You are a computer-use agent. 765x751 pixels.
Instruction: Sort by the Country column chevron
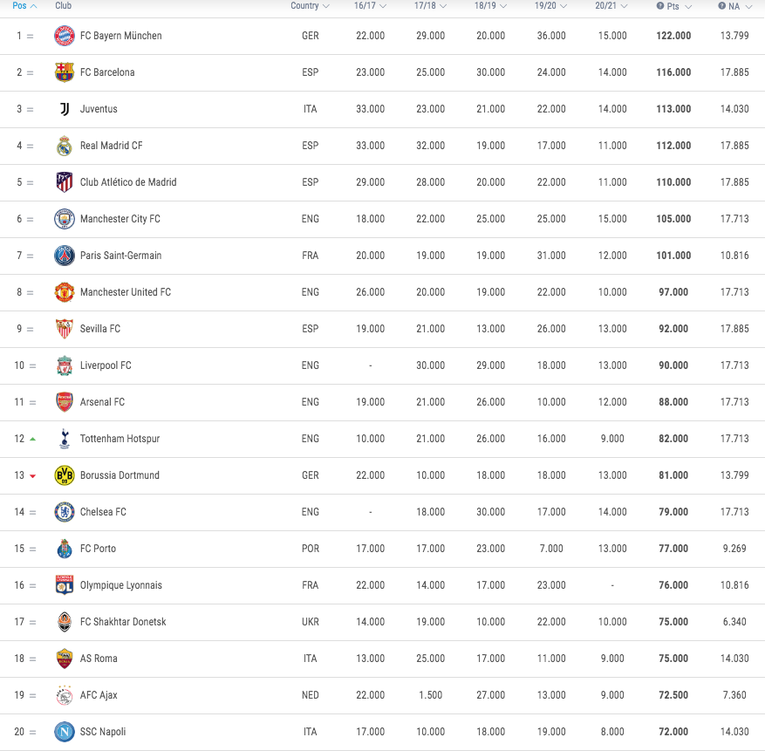(326, 6)
